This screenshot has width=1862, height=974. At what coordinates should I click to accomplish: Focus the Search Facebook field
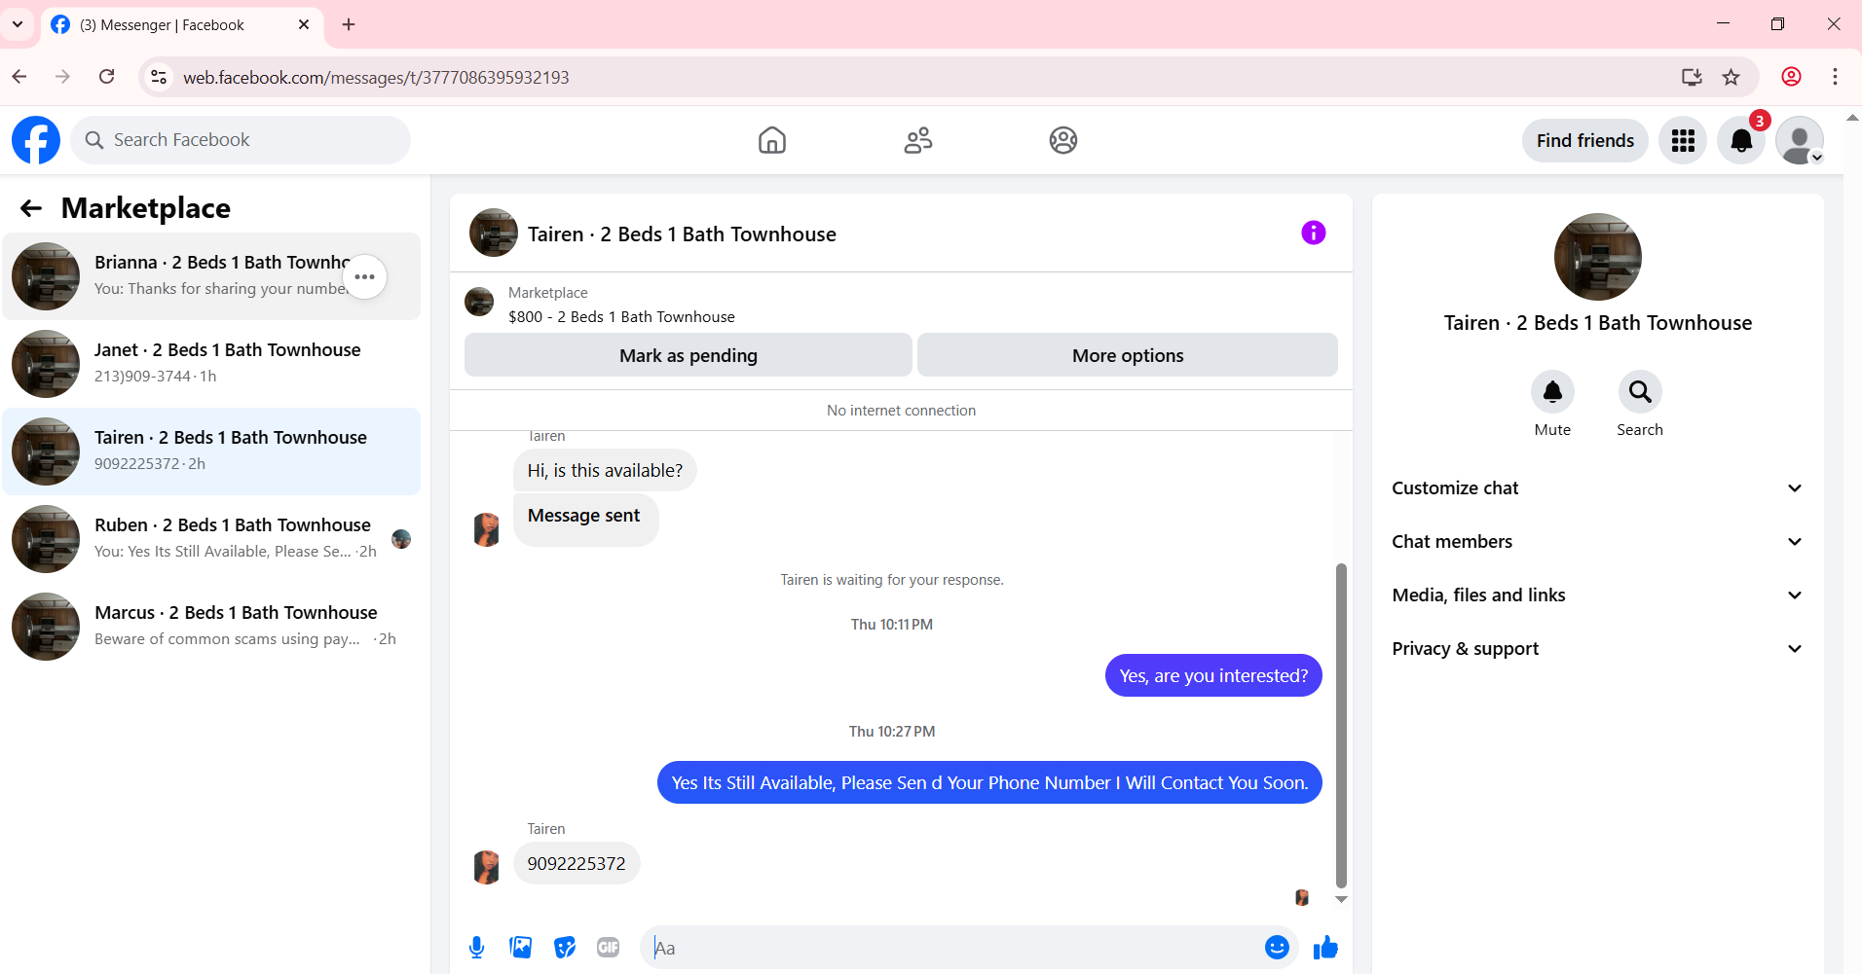coord(241,140)
